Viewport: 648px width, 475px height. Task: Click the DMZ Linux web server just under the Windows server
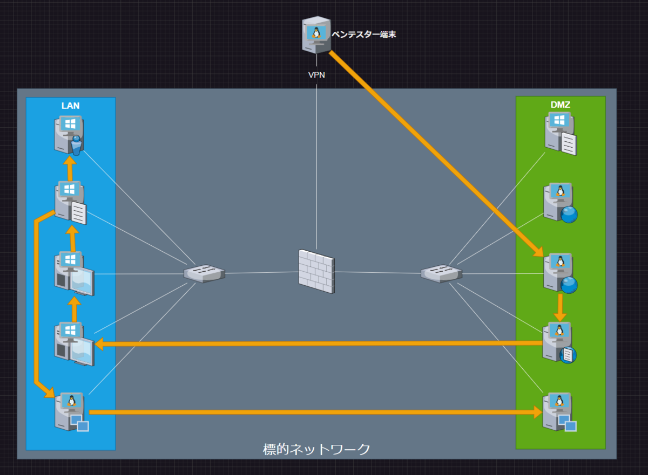(561, 203)
